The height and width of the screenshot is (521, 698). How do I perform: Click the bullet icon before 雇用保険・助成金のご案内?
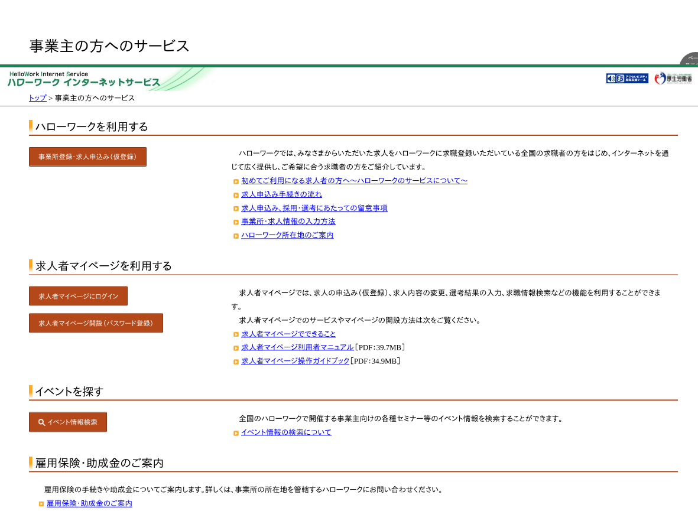[41, 504]
